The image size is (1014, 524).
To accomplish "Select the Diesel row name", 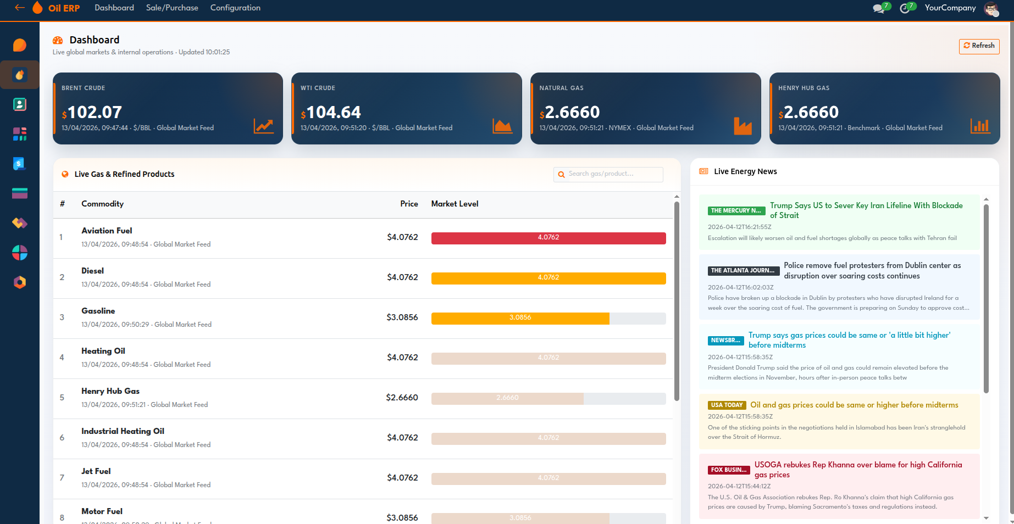I will [92, 271].
